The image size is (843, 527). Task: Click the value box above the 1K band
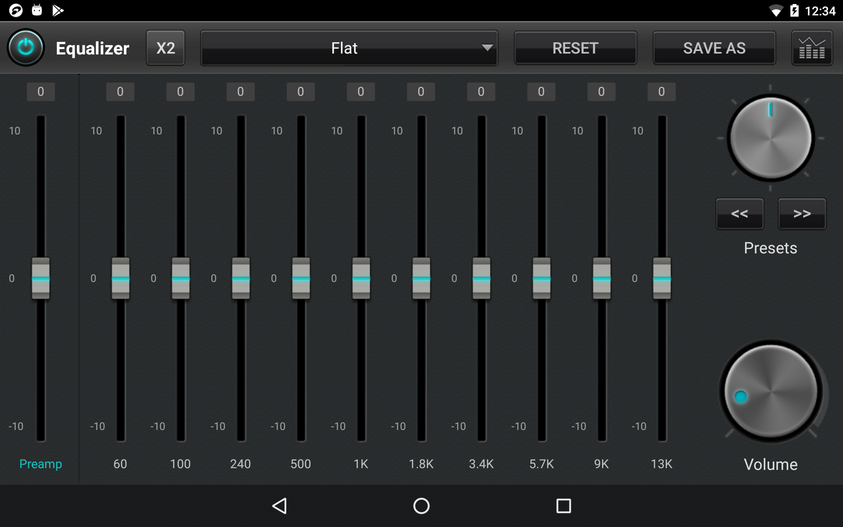tap(361, 92)
